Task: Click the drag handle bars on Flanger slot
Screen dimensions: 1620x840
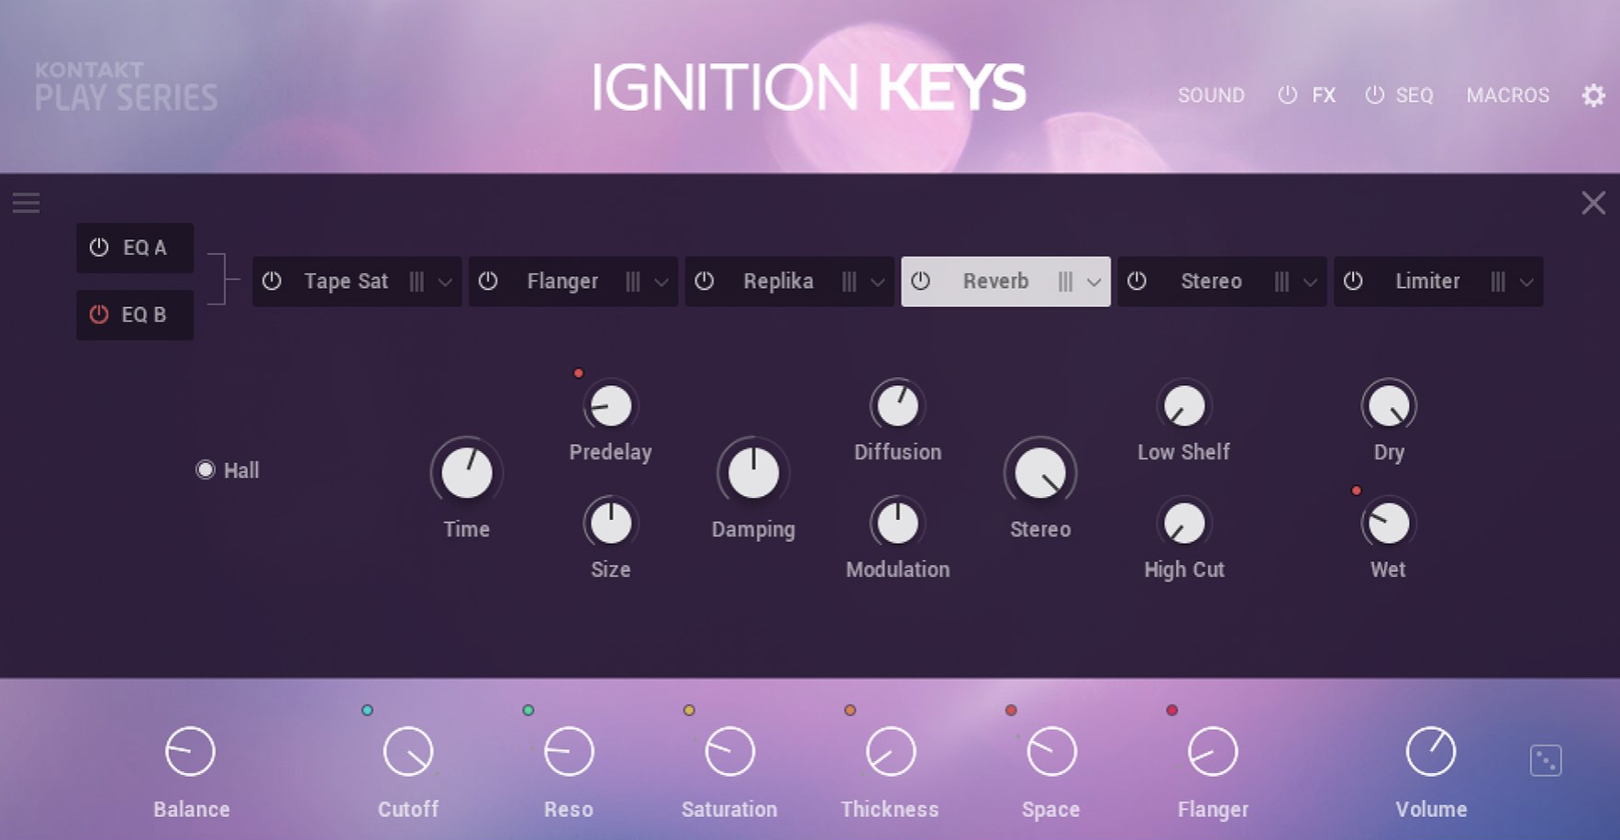Action: (x=633, y=282)
